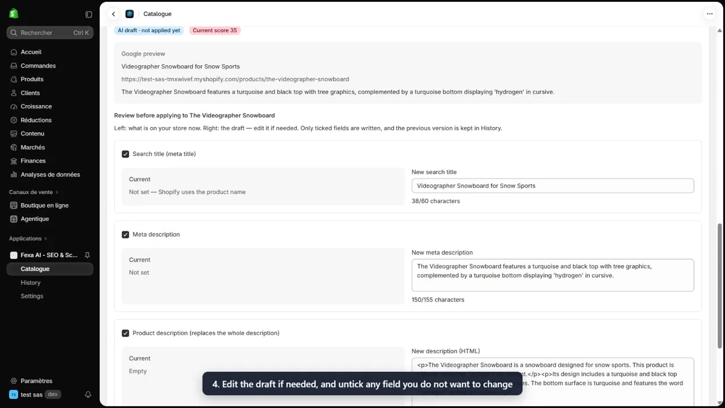Click the Accueil home icon
The width and height of the screenshot is (725, 408).
(14, 52)
